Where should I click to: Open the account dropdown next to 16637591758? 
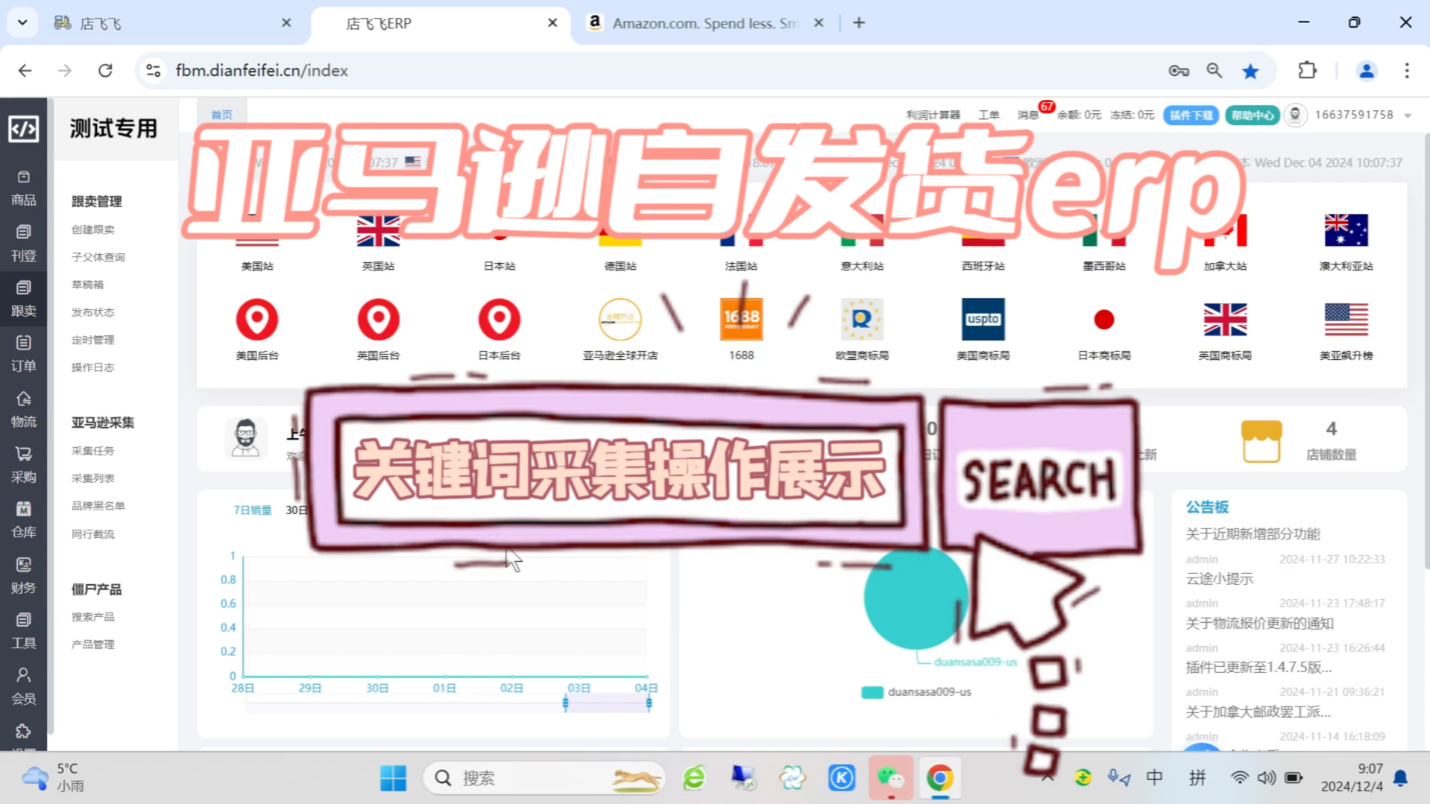pos(1408,115)
